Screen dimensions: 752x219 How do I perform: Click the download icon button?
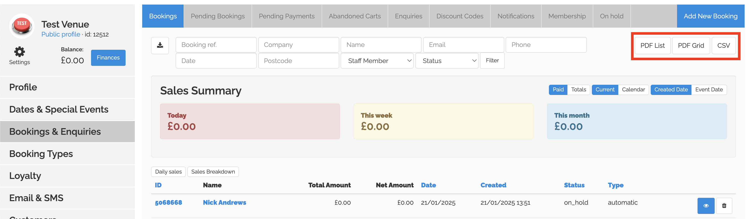click(160, 45)
